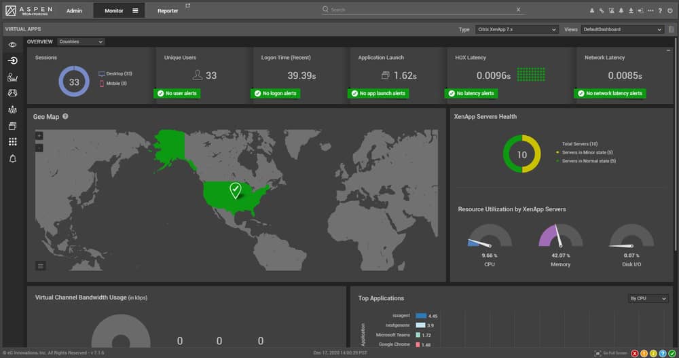
Task: Open the Geo Map list menu button
Action: coord(40,266)
